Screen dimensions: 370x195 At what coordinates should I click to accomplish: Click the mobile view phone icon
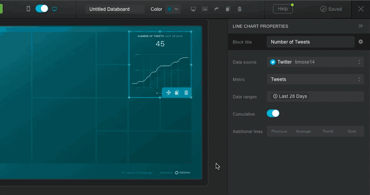pos(28,9)
